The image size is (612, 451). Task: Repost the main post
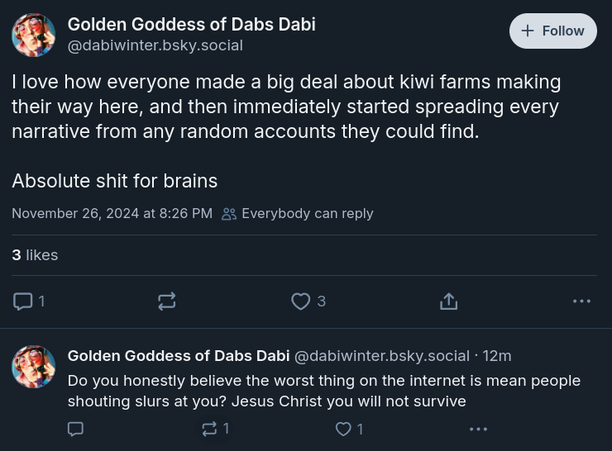[167, 301]
